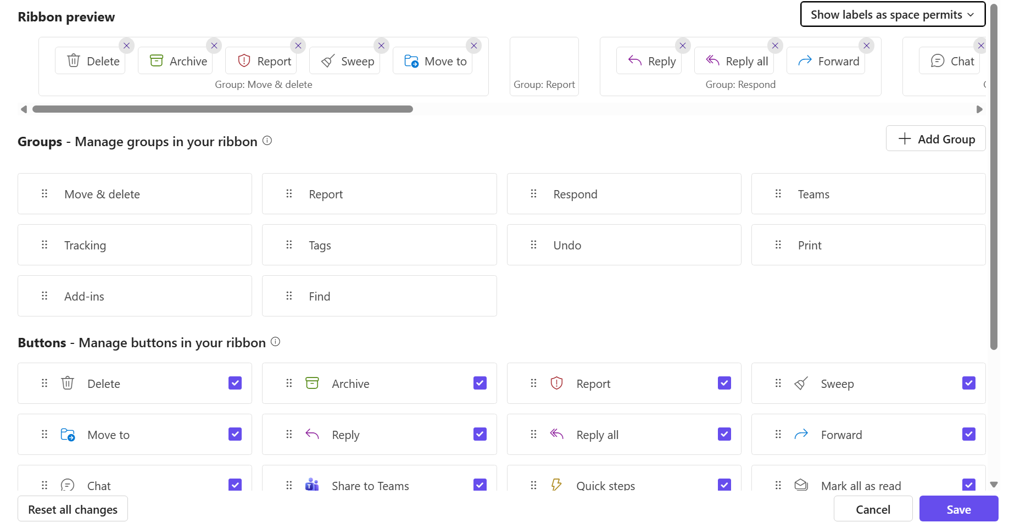Click the Teams icon in Share to Teams row
This screenshot has height=528, width=1009.
pos(312,485)
